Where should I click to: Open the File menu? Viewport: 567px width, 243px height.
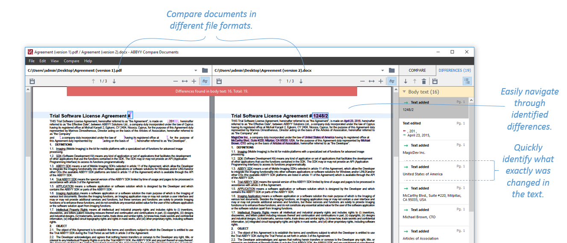[32, 61]
